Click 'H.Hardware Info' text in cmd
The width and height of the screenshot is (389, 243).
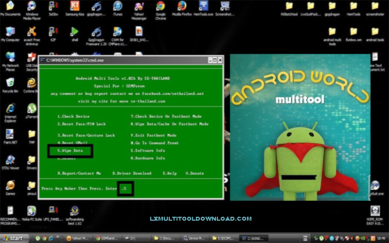(148, 158)
